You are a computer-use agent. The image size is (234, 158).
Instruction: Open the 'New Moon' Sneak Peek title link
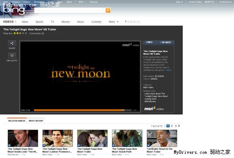(125, 150)
